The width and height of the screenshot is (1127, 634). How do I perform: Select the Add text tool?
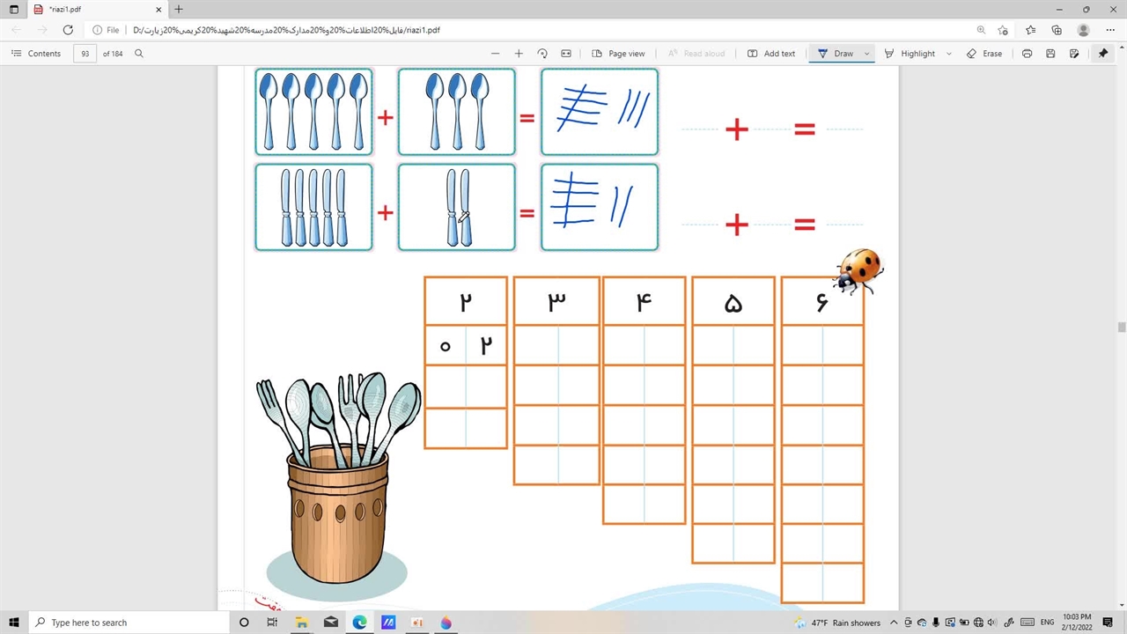pos(771,54)
